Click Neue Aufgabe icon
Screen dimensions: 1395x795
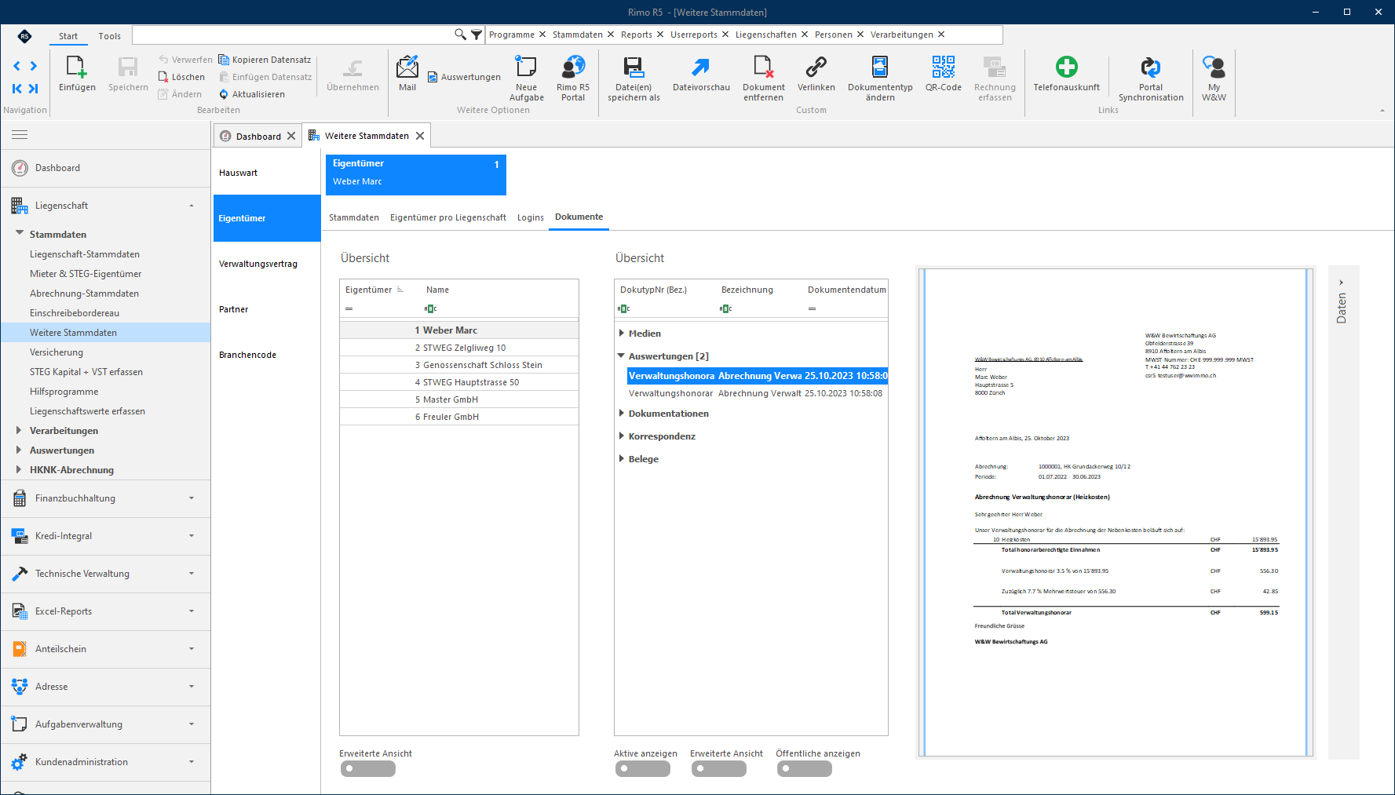[x=526, y=67]
